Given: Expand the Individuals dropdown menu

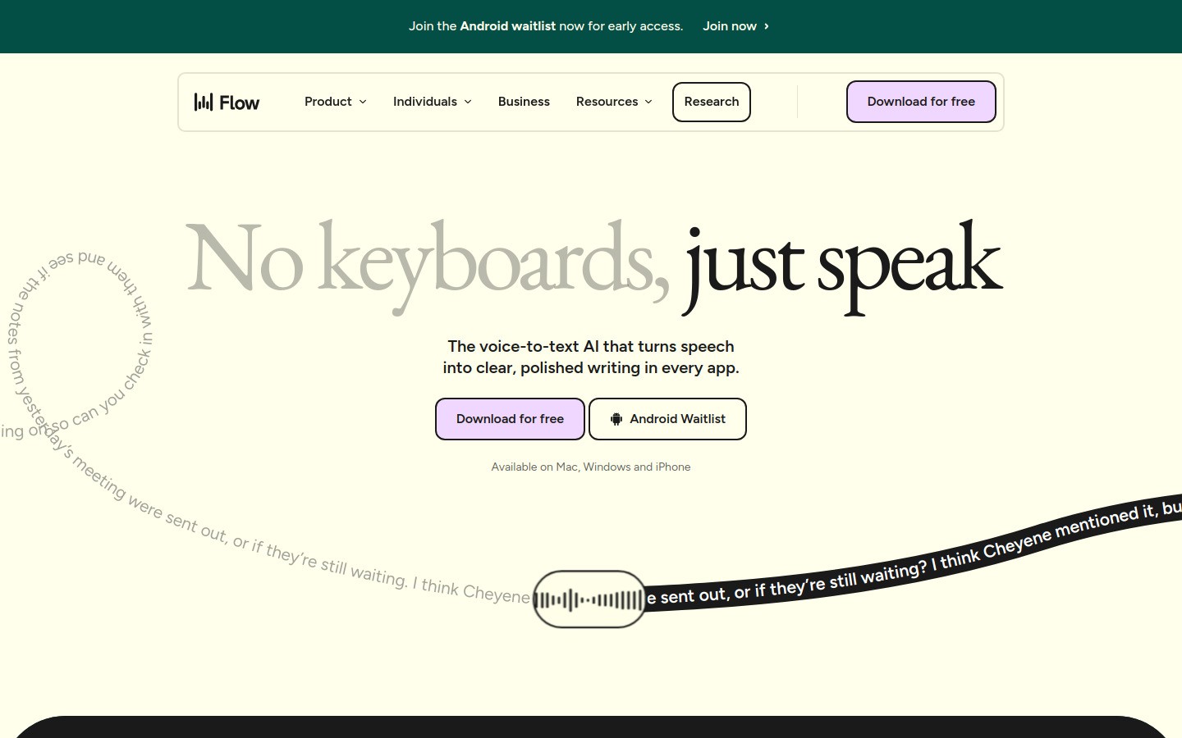Looking at the screenshot, I should click(x=433, y=102).
